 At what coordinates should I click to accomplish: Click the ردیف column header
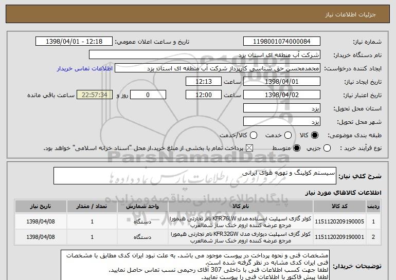373,207
